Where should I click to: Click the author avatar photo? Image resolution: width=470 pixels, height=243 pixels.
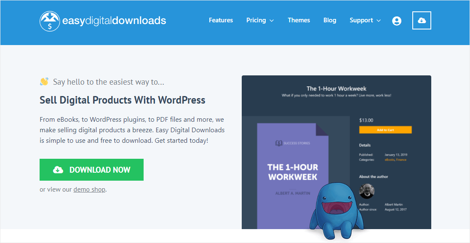click(366, 191)
